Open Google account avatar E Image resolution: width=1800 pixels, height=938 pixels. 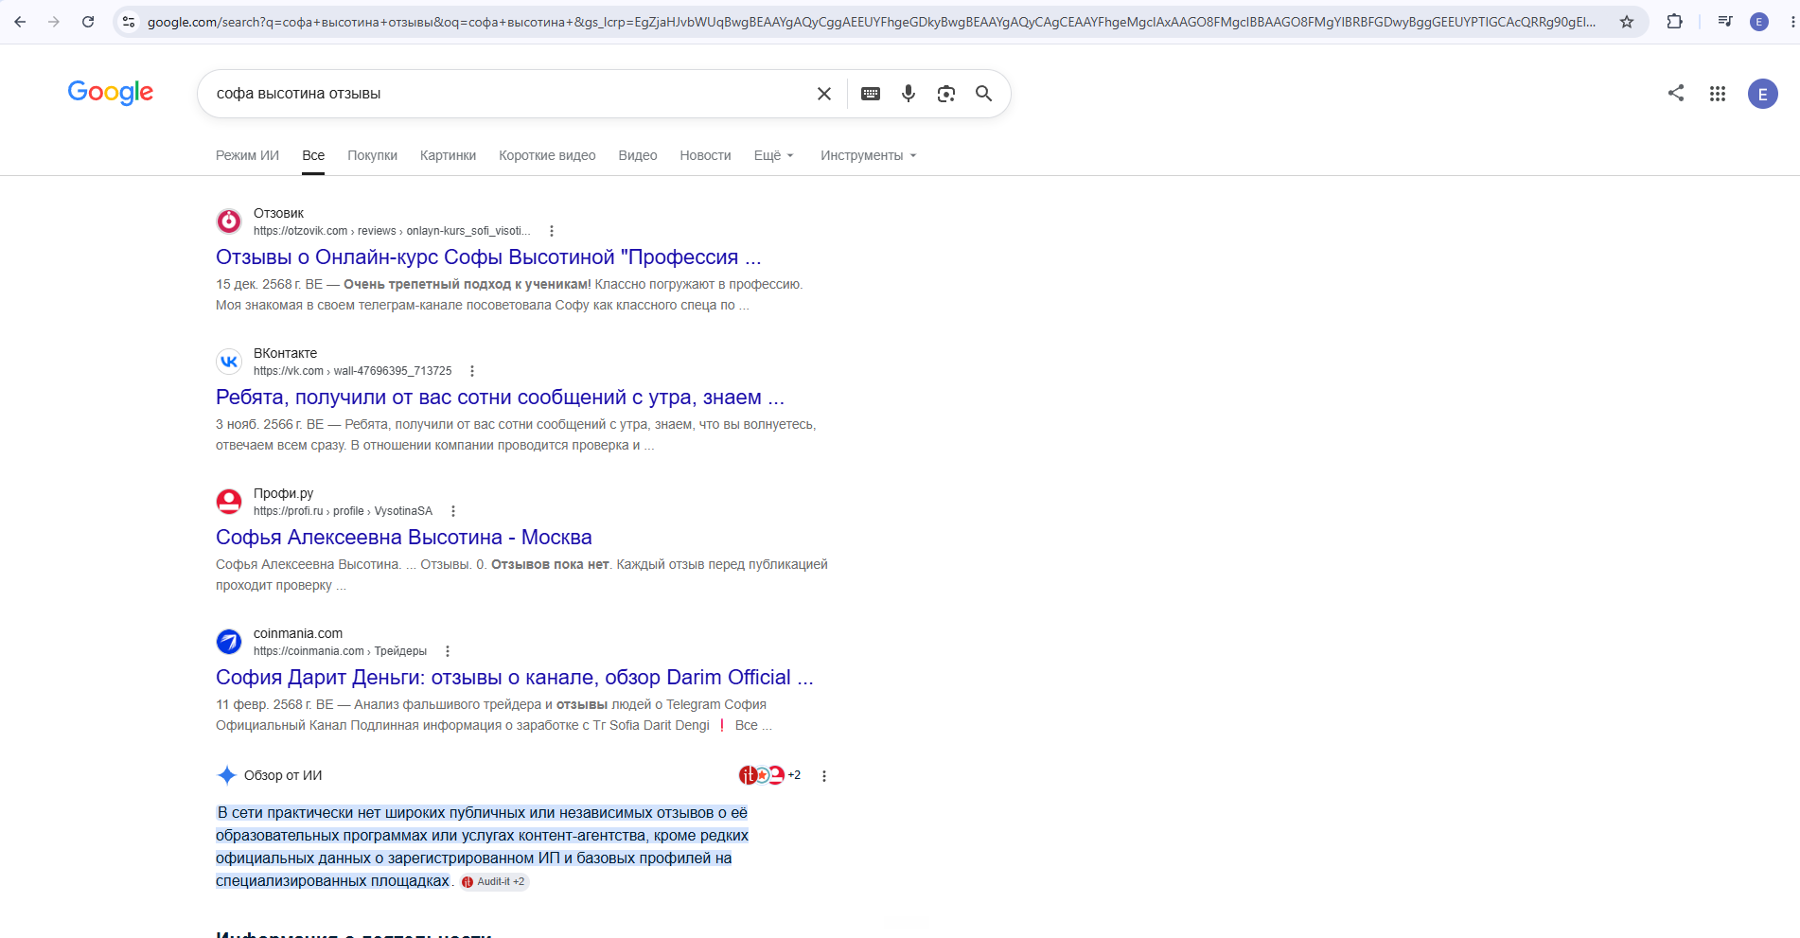pyautogui.click(x=1763, y=94)
